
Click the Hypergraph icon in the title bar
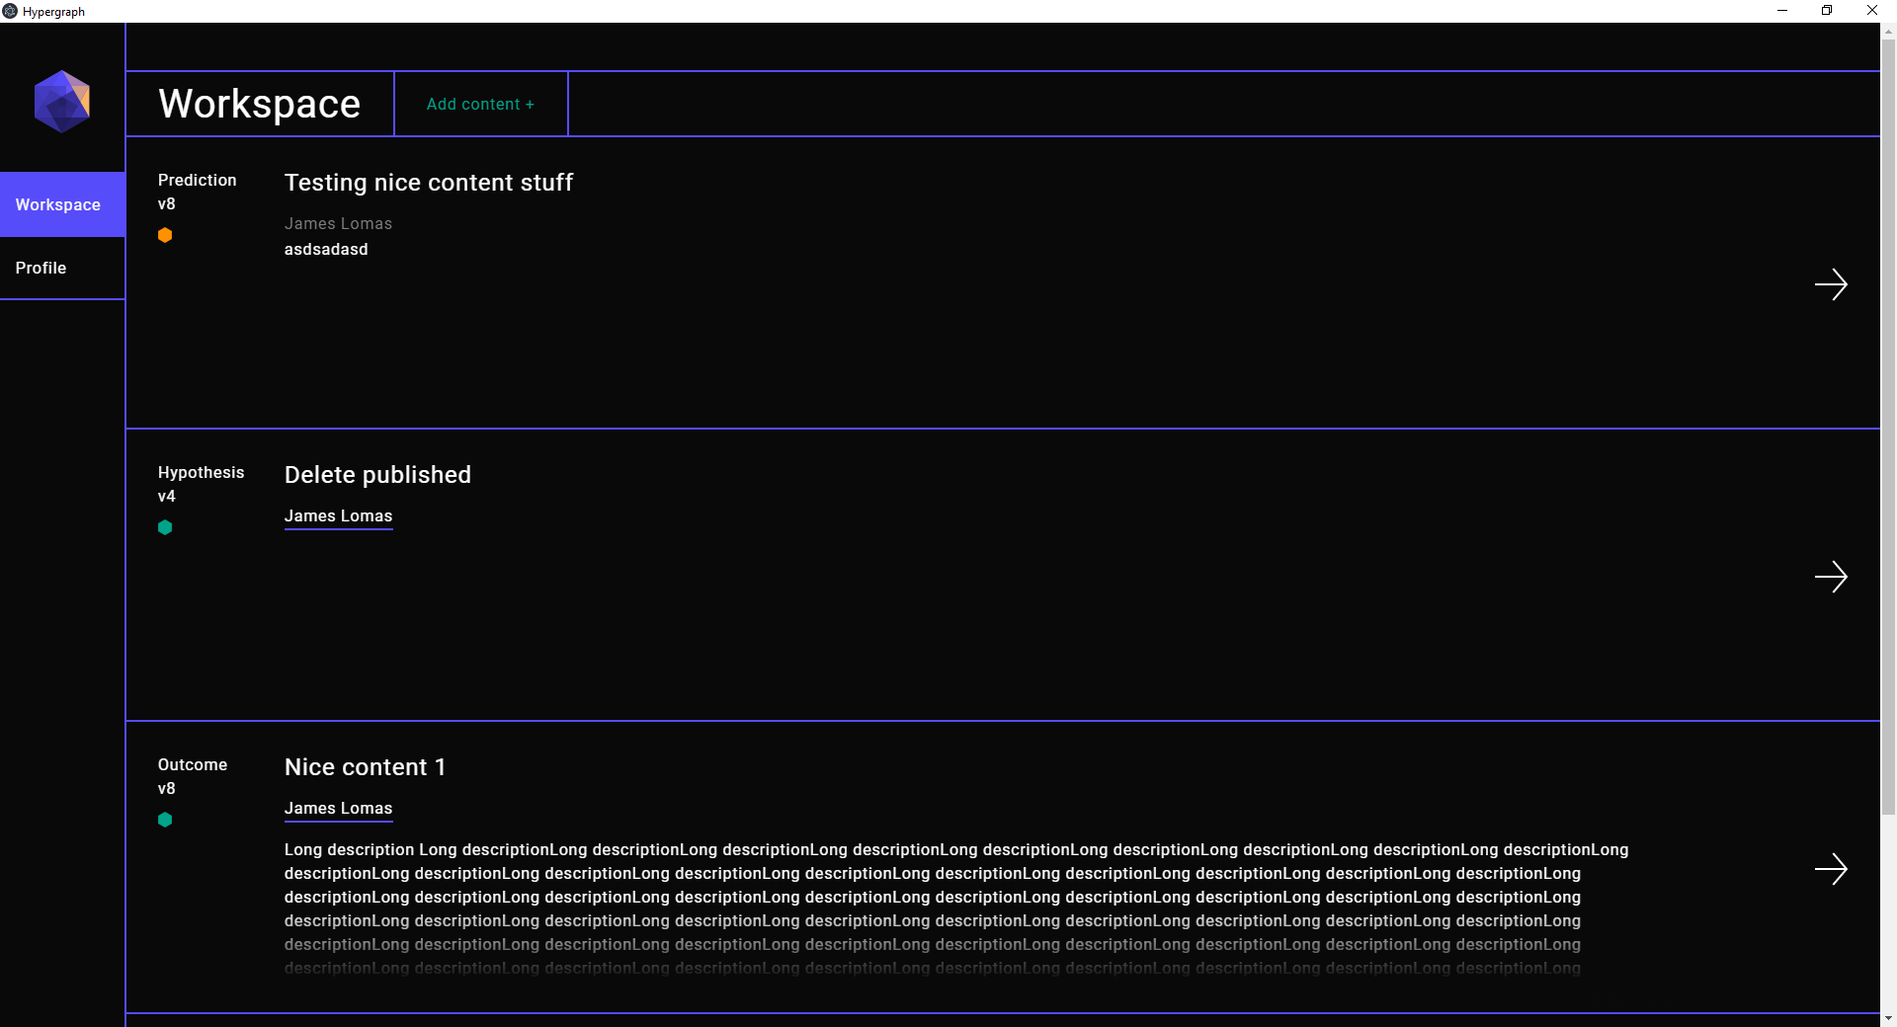click(10, 11)
